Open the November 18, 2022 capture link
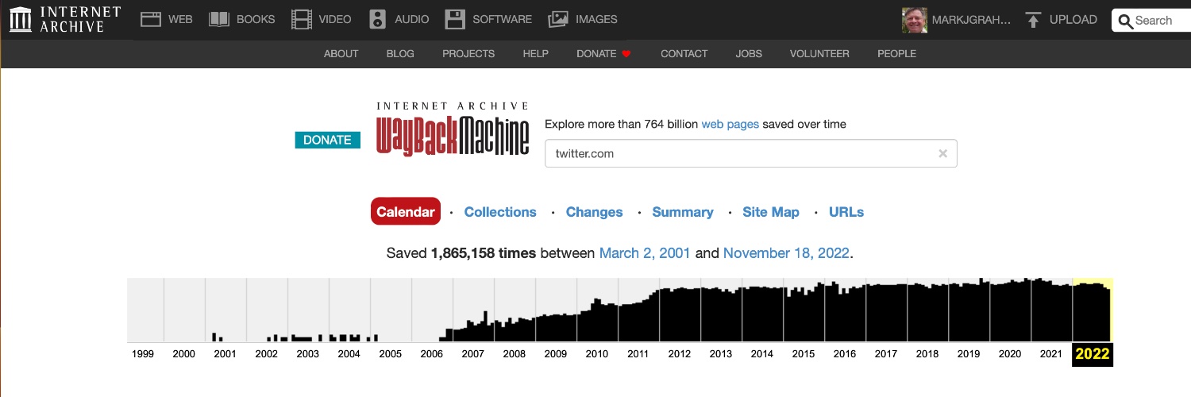The image size is (1191, 397). pyautogui.click(x=786, y=253)
